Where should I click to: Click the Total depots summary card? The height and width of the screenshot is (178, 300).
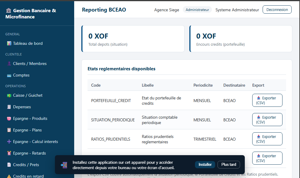[133, 39]
